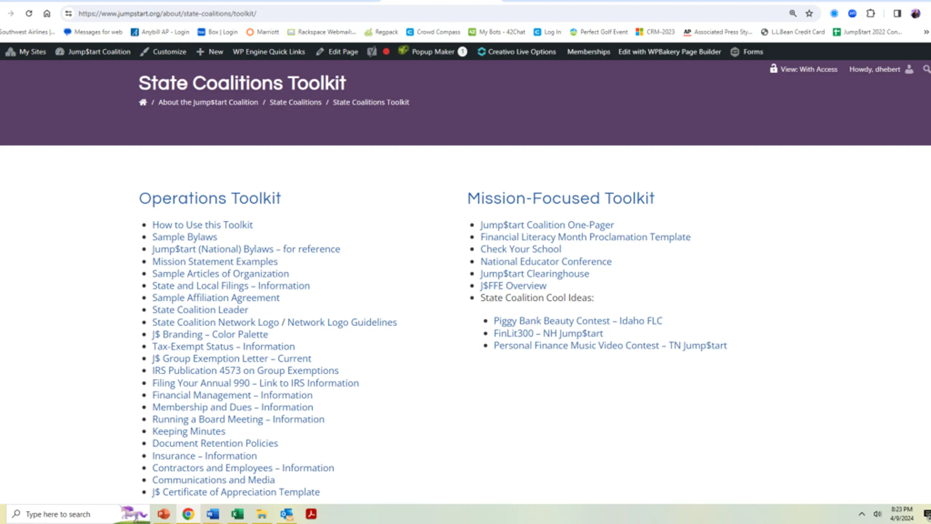The height and width of the screenshot is (524, 931).
Task: Open the website search magnifier icon
Action: coord(926,69)
